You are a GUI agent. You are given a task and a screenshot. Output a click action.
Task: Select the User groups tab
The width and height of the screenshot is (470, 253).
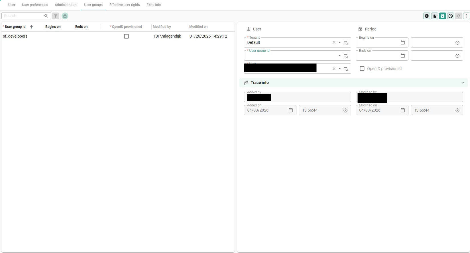(x=93, y=5)
